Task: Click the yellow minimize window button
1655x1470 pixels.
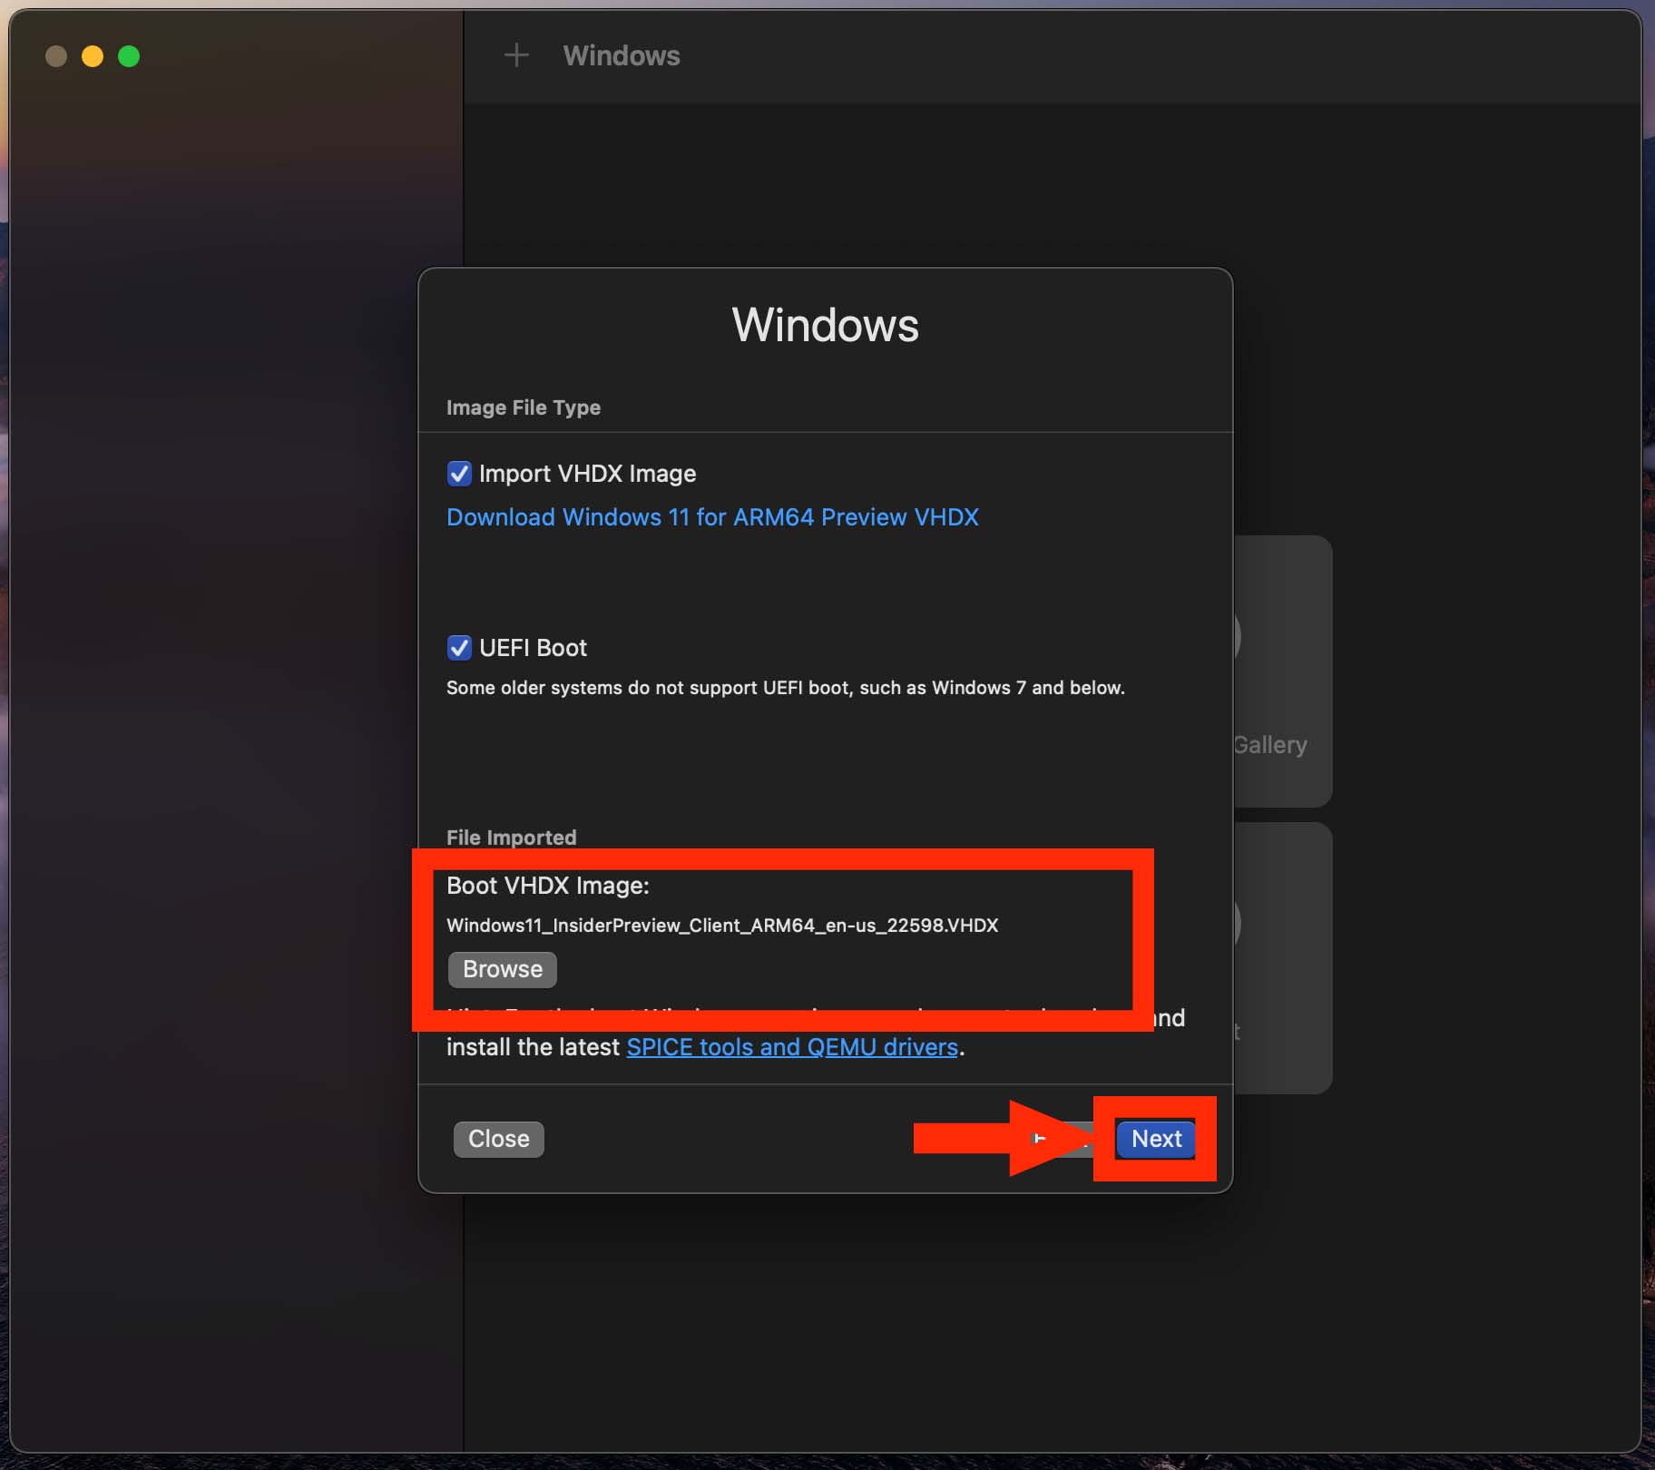Action: point(93,56)
